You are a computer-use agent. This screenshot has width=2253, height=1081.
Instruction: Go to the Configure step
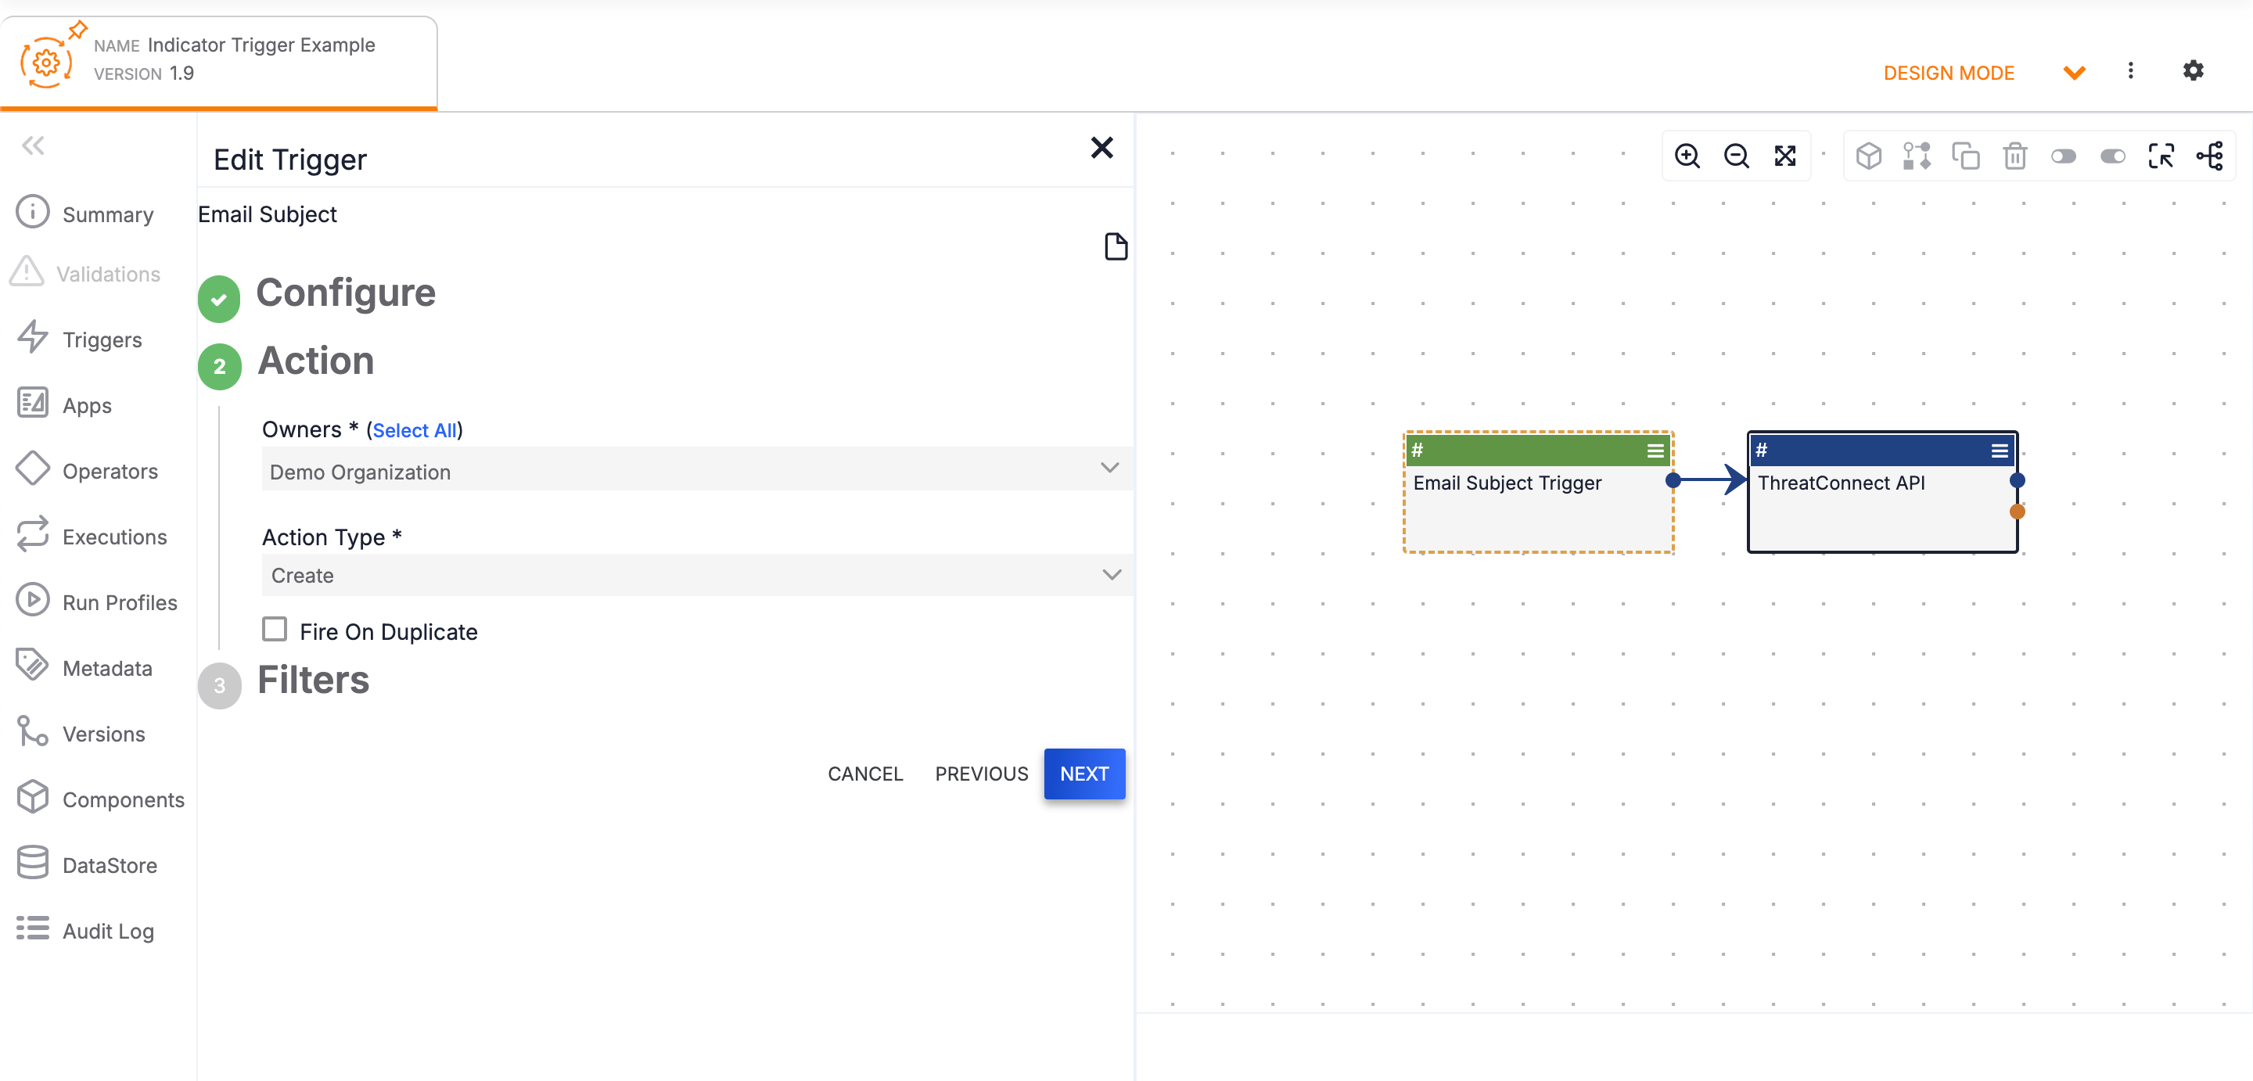point(346,293)
